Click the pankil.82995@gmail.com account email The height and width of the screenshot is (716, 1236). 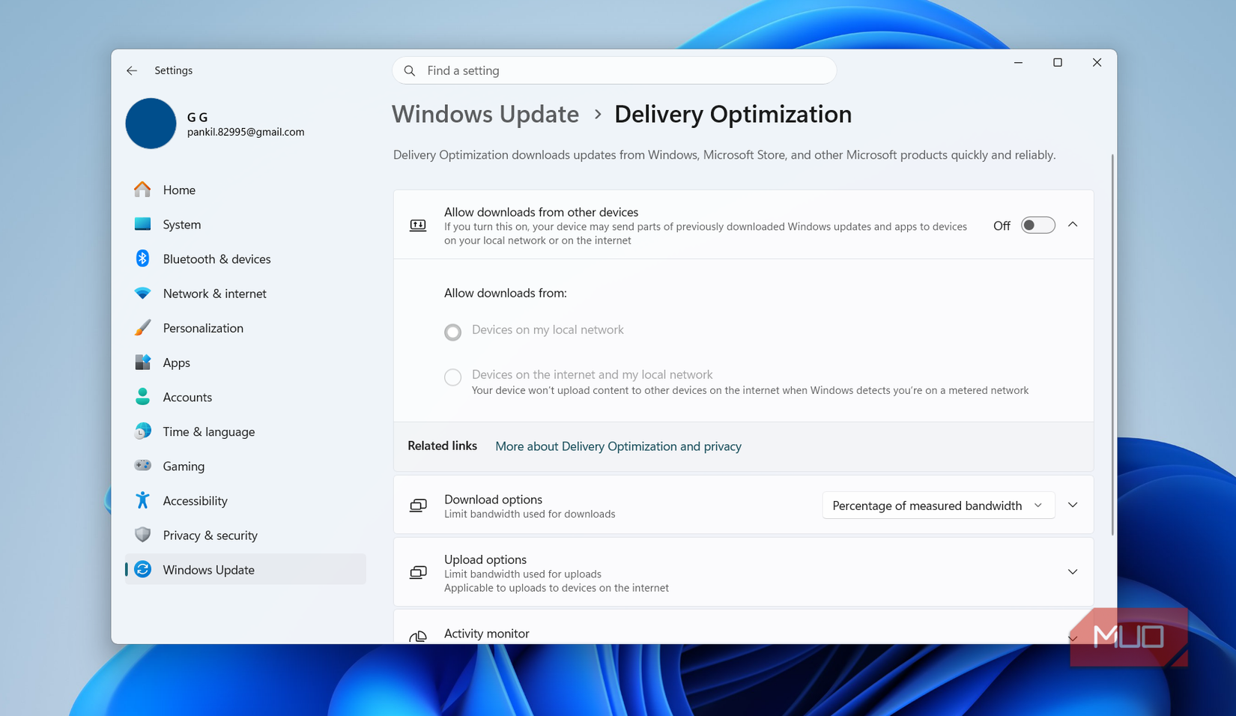point(246,132)
